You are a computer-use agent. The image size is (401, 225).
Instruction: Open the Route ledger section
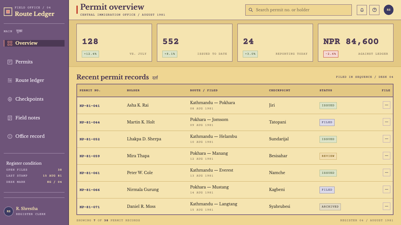[34, 80]
